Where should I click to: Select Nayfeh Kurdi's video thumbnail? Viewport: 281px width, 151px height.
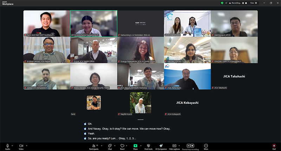point(140,103)
